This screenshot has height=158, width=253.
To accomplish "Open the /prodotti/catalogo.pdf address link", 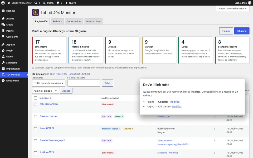I will click(x=52, y=140).
